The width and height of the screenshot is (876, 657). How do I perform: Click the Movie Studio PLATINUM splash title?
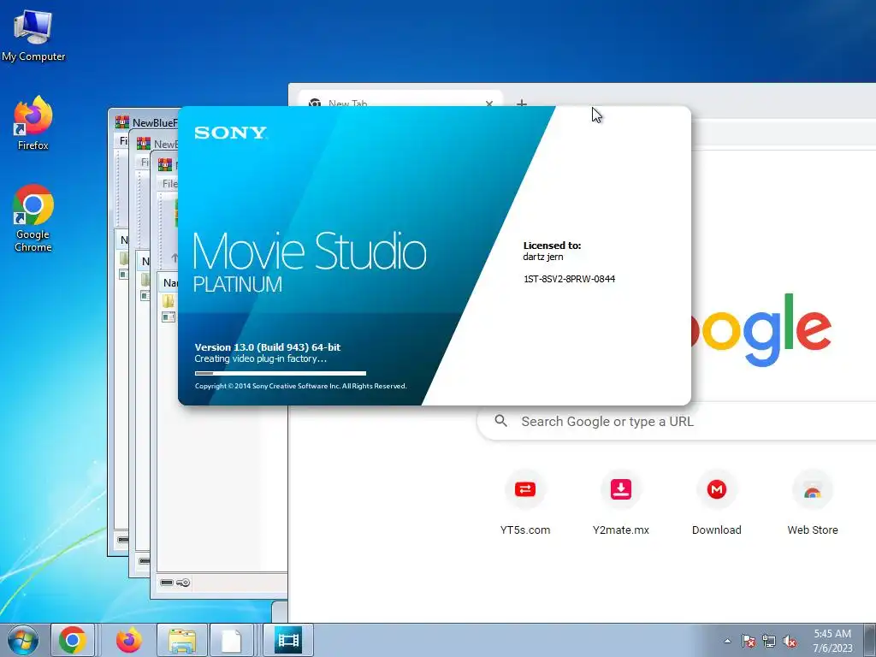click(x=310, y=262)
